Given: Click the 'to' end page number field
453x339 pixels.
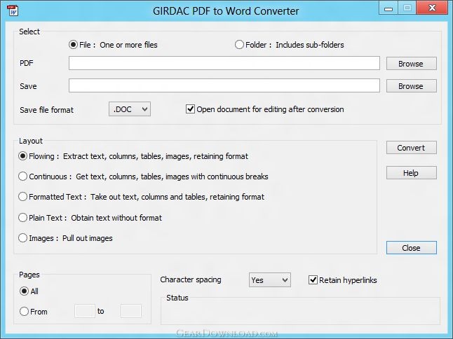Looking at the screenshot, I should tap(131, 311).
